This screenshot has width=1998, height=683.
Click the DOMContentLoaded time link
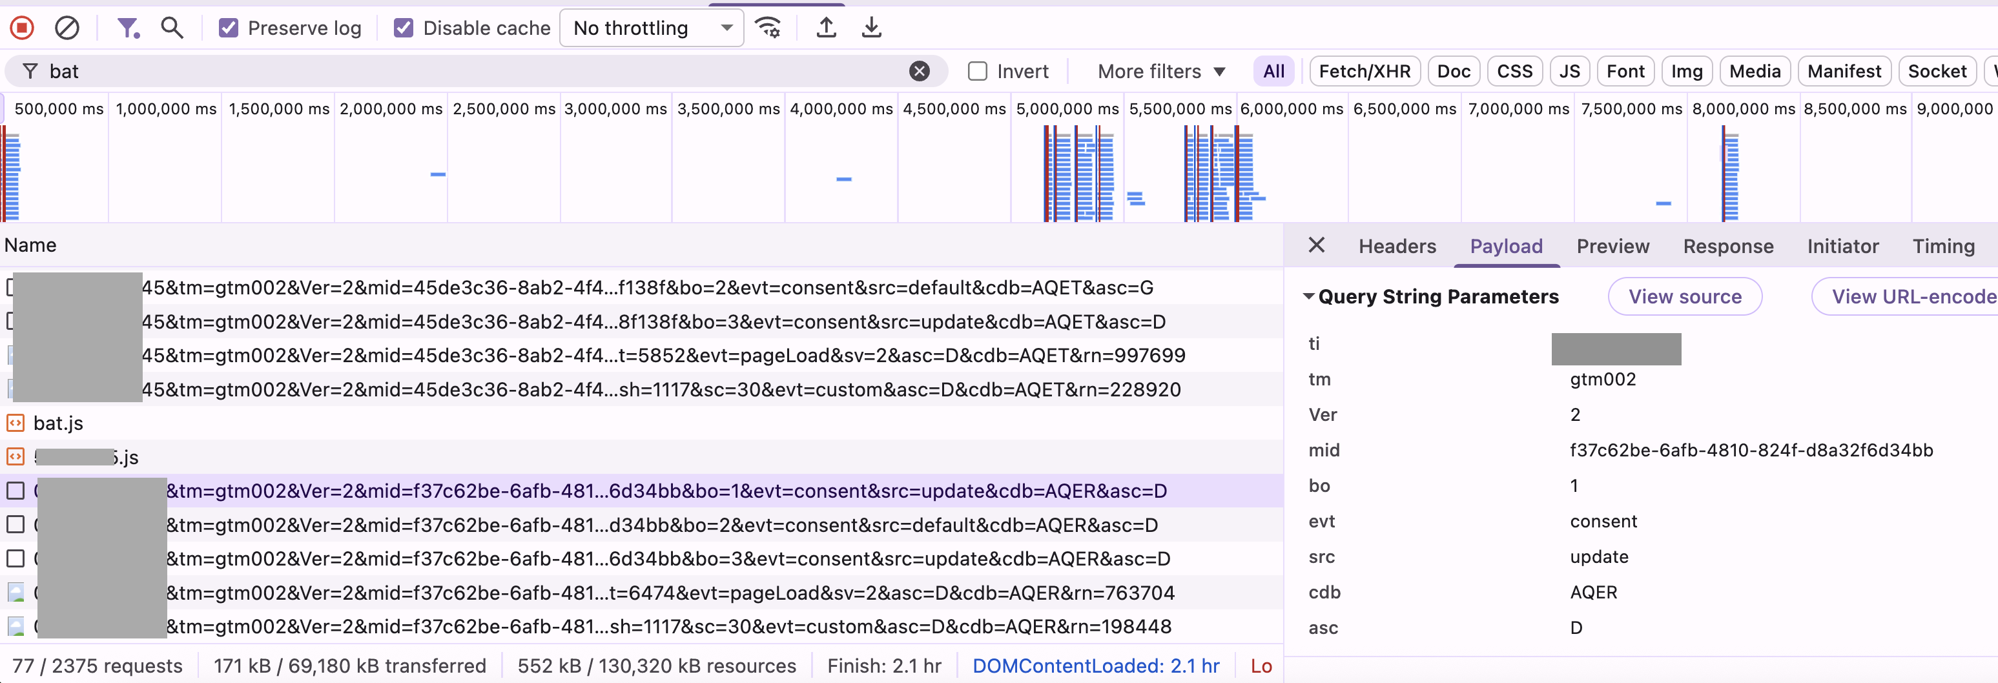click(x=1096, y=665)
